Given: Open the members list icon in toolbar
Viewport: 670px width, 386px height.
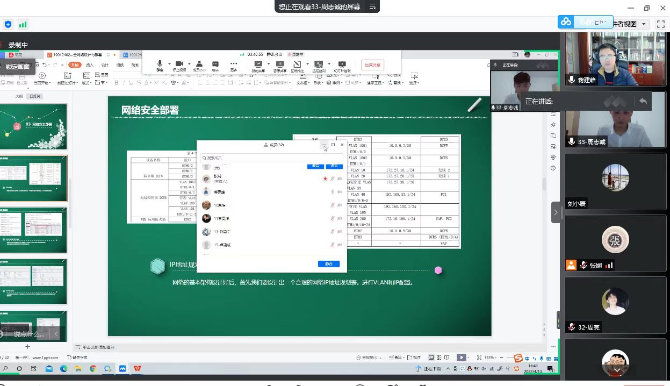Looking at the screenshot, I should 199,64.
